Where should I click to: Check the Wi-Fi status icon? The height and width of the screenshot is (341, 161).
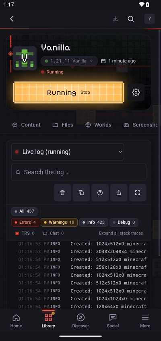click(x=142, y=4)
